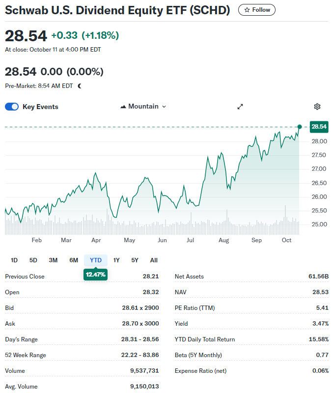Screen dimensions: 333x393
Task: Click the YTD Daily Total Return value
Action: [319, 339]
